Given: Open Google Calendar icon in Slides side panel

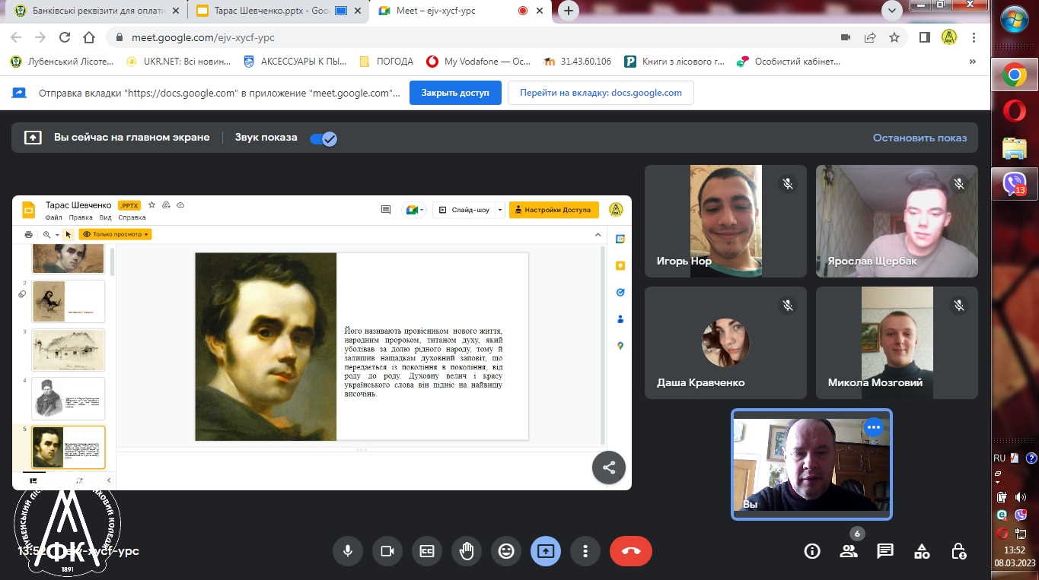Looking at the screenshot, I should pos(620,239).
